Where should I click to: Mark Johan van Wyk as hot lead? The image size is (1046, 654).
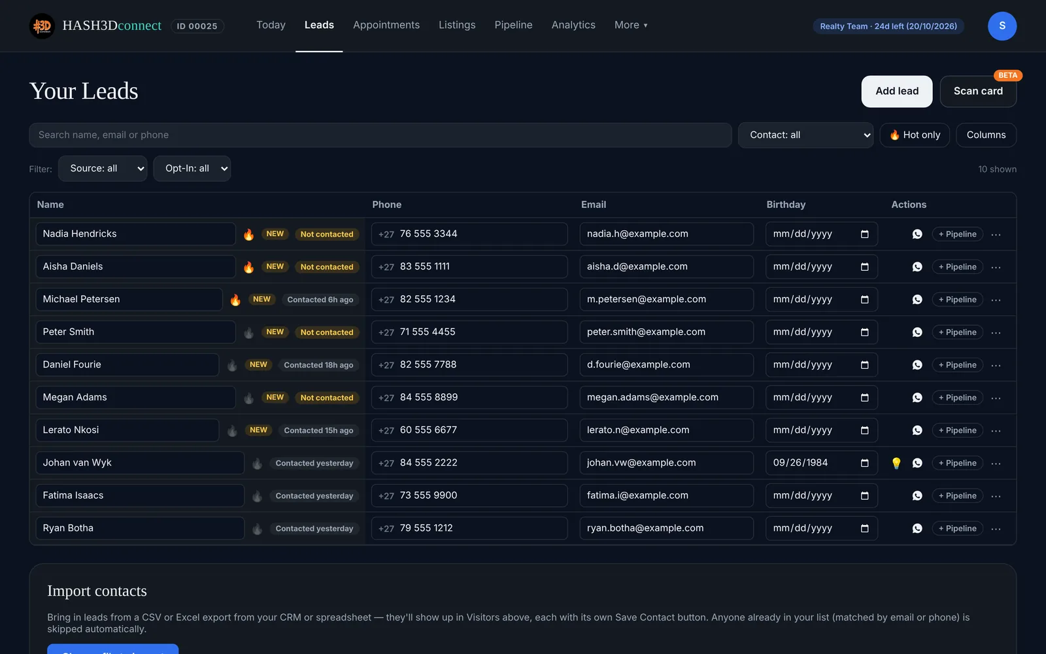258,463
